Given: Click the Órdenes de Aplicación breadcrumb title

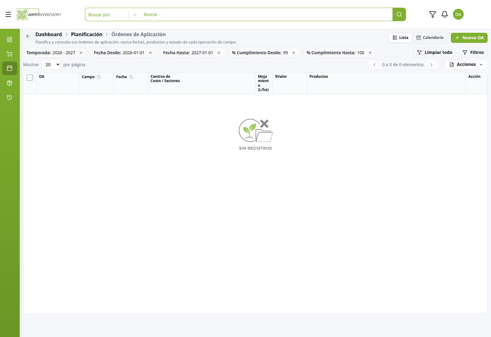Looking at the screenshot, I should 138,34.
